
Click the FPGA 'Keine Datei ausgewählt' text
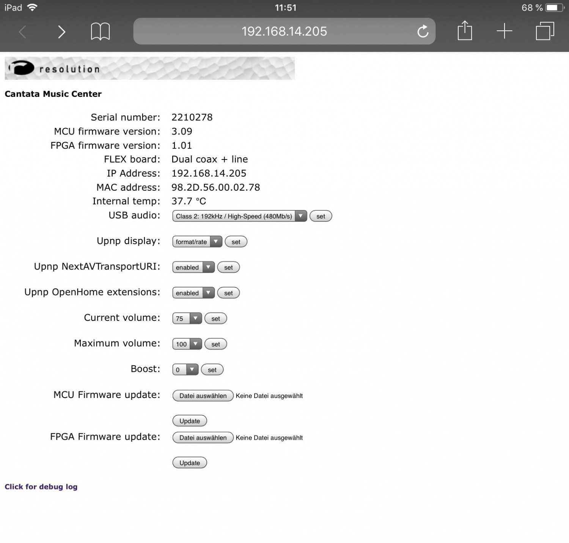[269, 437]
